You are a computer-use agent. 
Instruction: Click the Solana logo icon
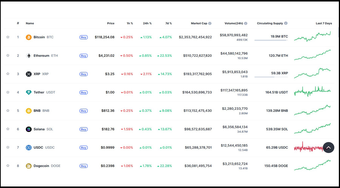coord(29,129)
